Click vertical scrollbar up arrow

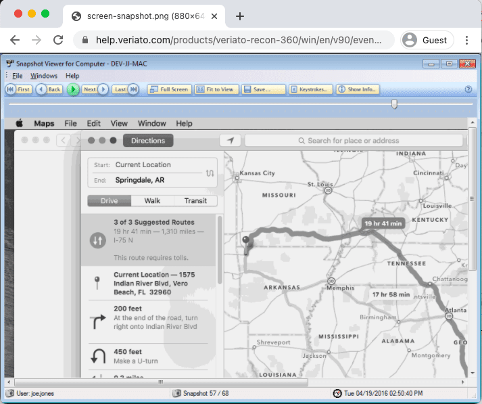coord(473,122)
